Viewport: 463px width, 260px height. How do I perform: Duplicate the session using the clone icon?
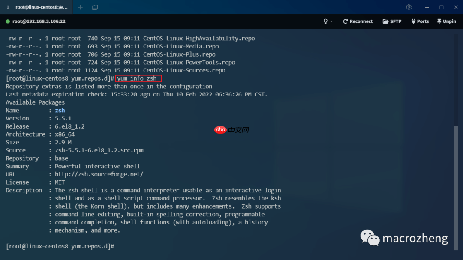(x=95, y=7)
